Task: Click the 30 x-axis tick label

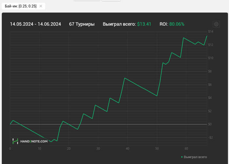Action: point(98,149)
